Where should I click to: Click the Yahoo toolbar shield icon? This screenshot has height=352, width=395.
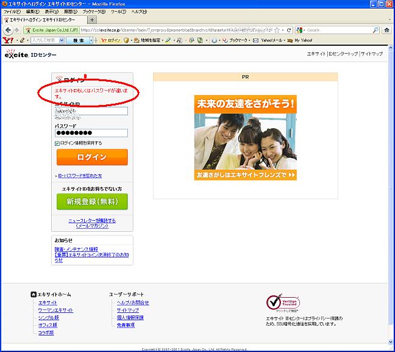click(x=126, y=40)
